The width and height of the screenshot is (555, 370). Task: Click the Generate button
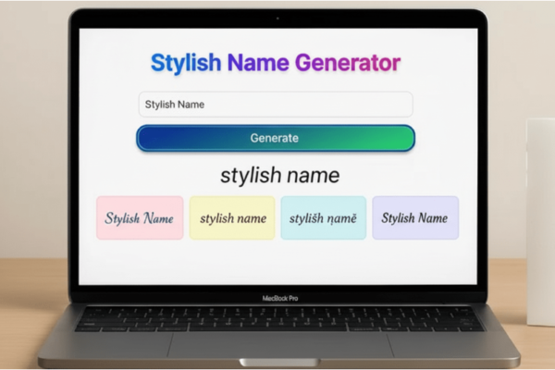pyautogui.click(x=275, y=138)
